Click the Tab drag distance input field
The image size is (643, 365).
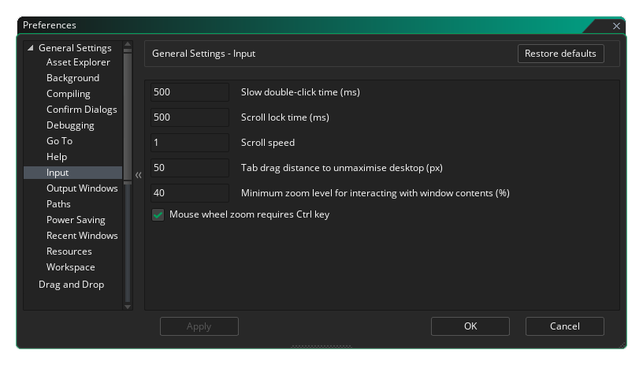pos(189,168)
